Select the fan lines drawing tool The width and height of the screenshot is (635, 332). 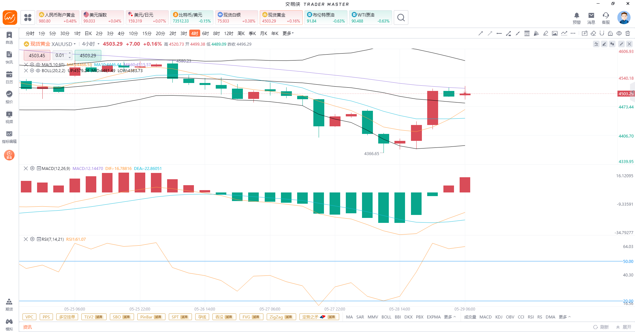tap(536, 33)
